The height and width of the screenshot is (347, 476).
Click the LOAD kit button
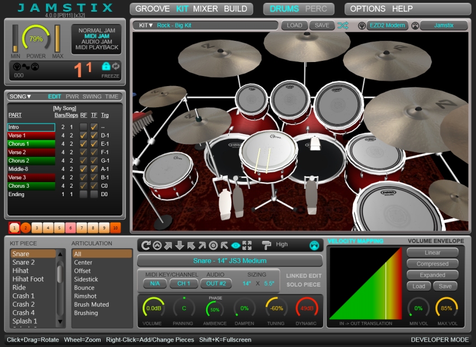[x=294, y=26]
